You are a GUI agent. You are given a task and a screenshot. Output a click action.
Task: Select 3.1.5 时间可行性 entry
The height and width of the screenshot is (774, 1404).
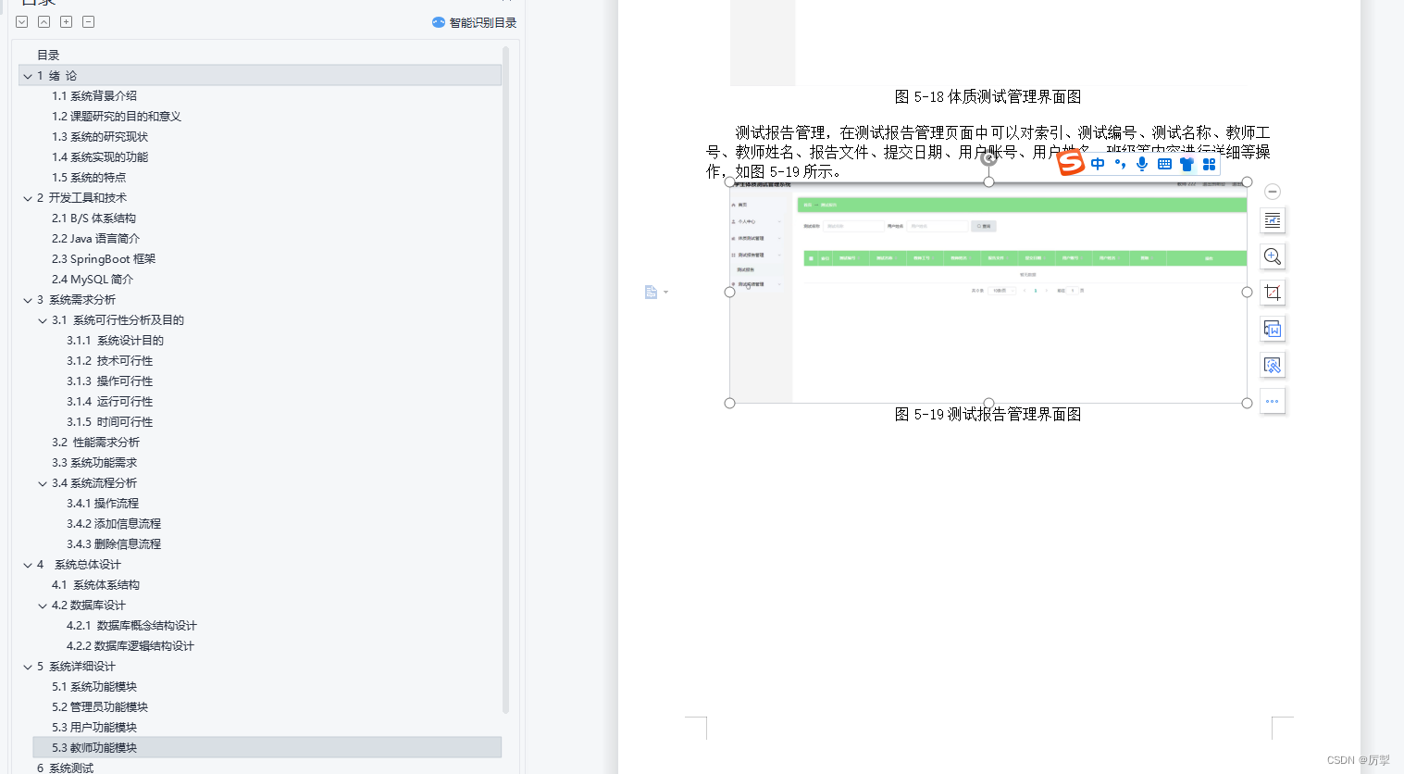[x=109, y=422]
